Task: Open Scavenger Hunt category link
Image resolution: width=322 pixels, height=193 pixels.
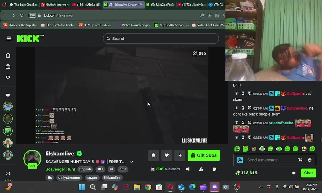Action: click(60, 169)
